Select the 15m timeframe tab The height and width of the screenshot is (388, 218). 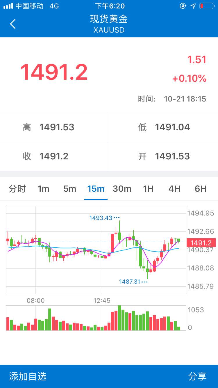[x=96, y=189]
